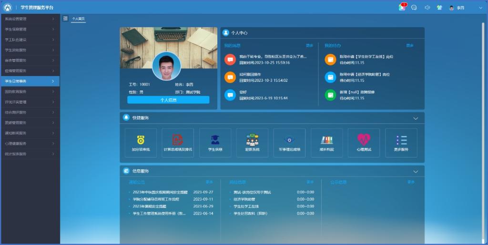488x245 pixels.
Task: Toggle the sidebar collapse icon
Action: (x=65, y=19)
